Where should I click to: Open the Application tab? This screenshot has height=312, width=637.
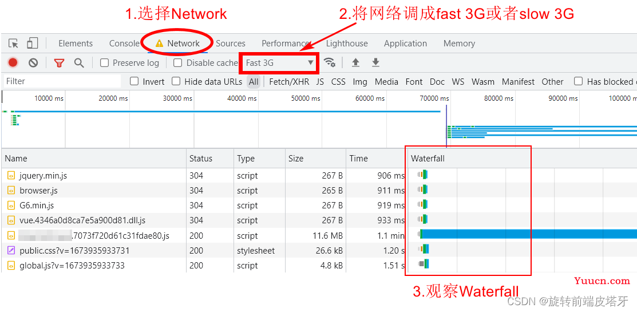tap(405, 44)
